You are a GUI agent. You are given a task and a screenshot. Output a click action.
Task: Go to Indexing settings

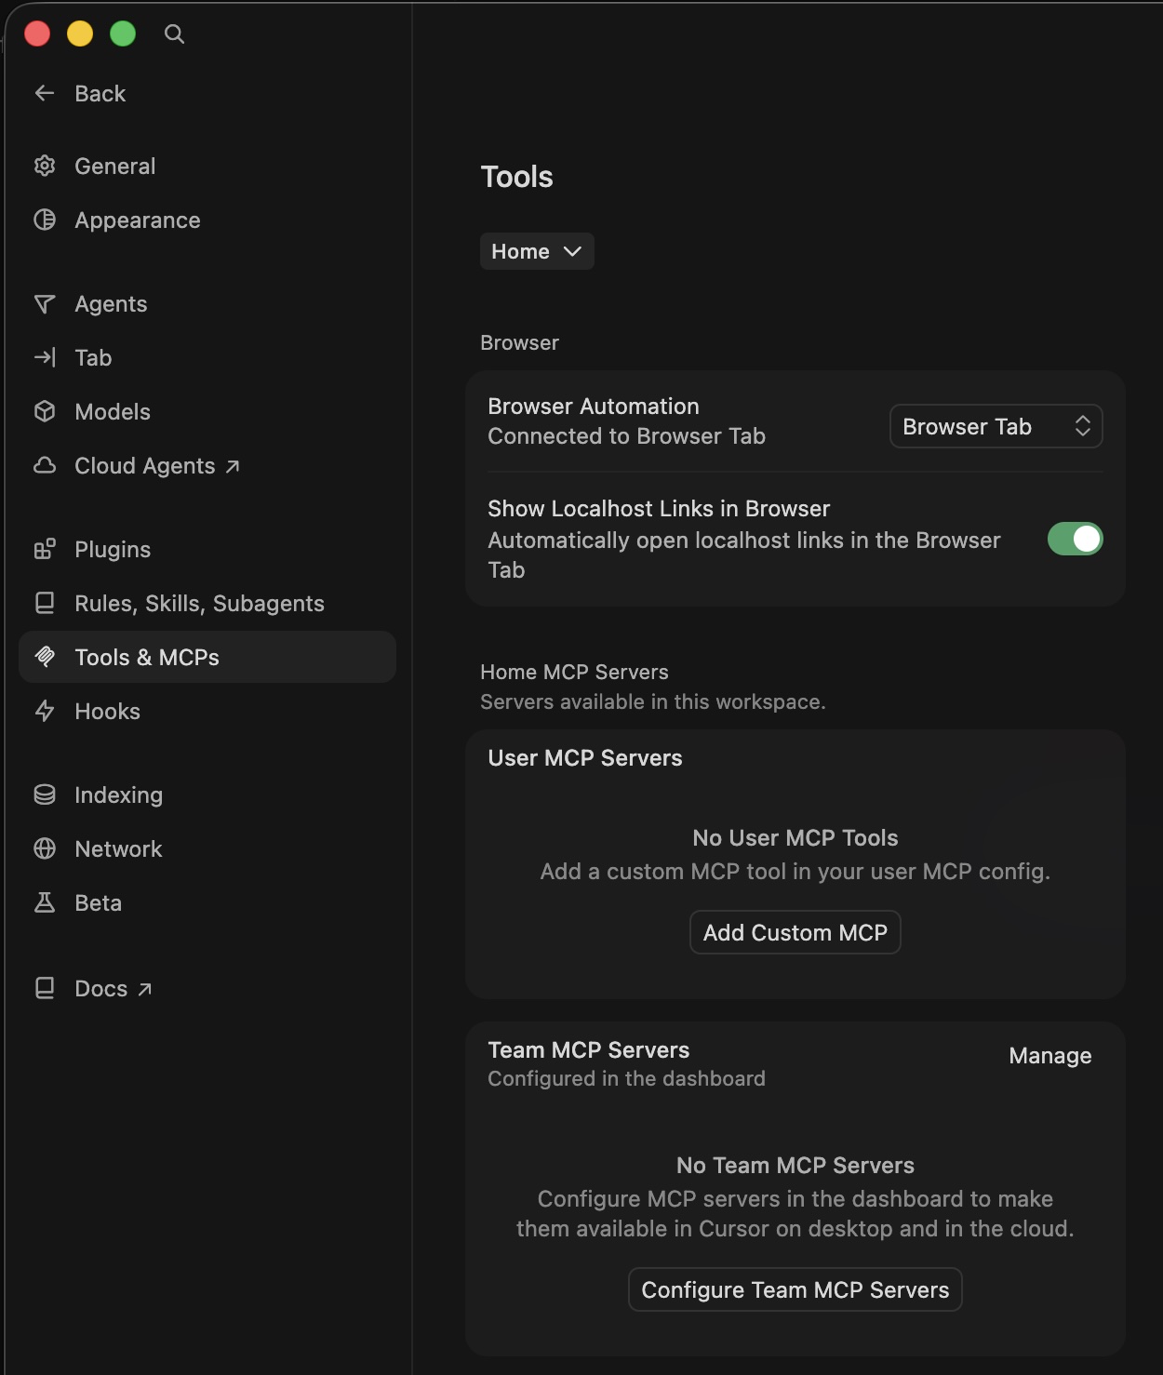pos(207,794)
